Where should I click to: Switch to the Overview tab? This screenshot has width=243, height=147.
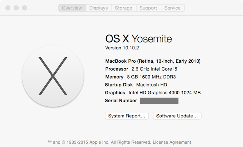72,8
